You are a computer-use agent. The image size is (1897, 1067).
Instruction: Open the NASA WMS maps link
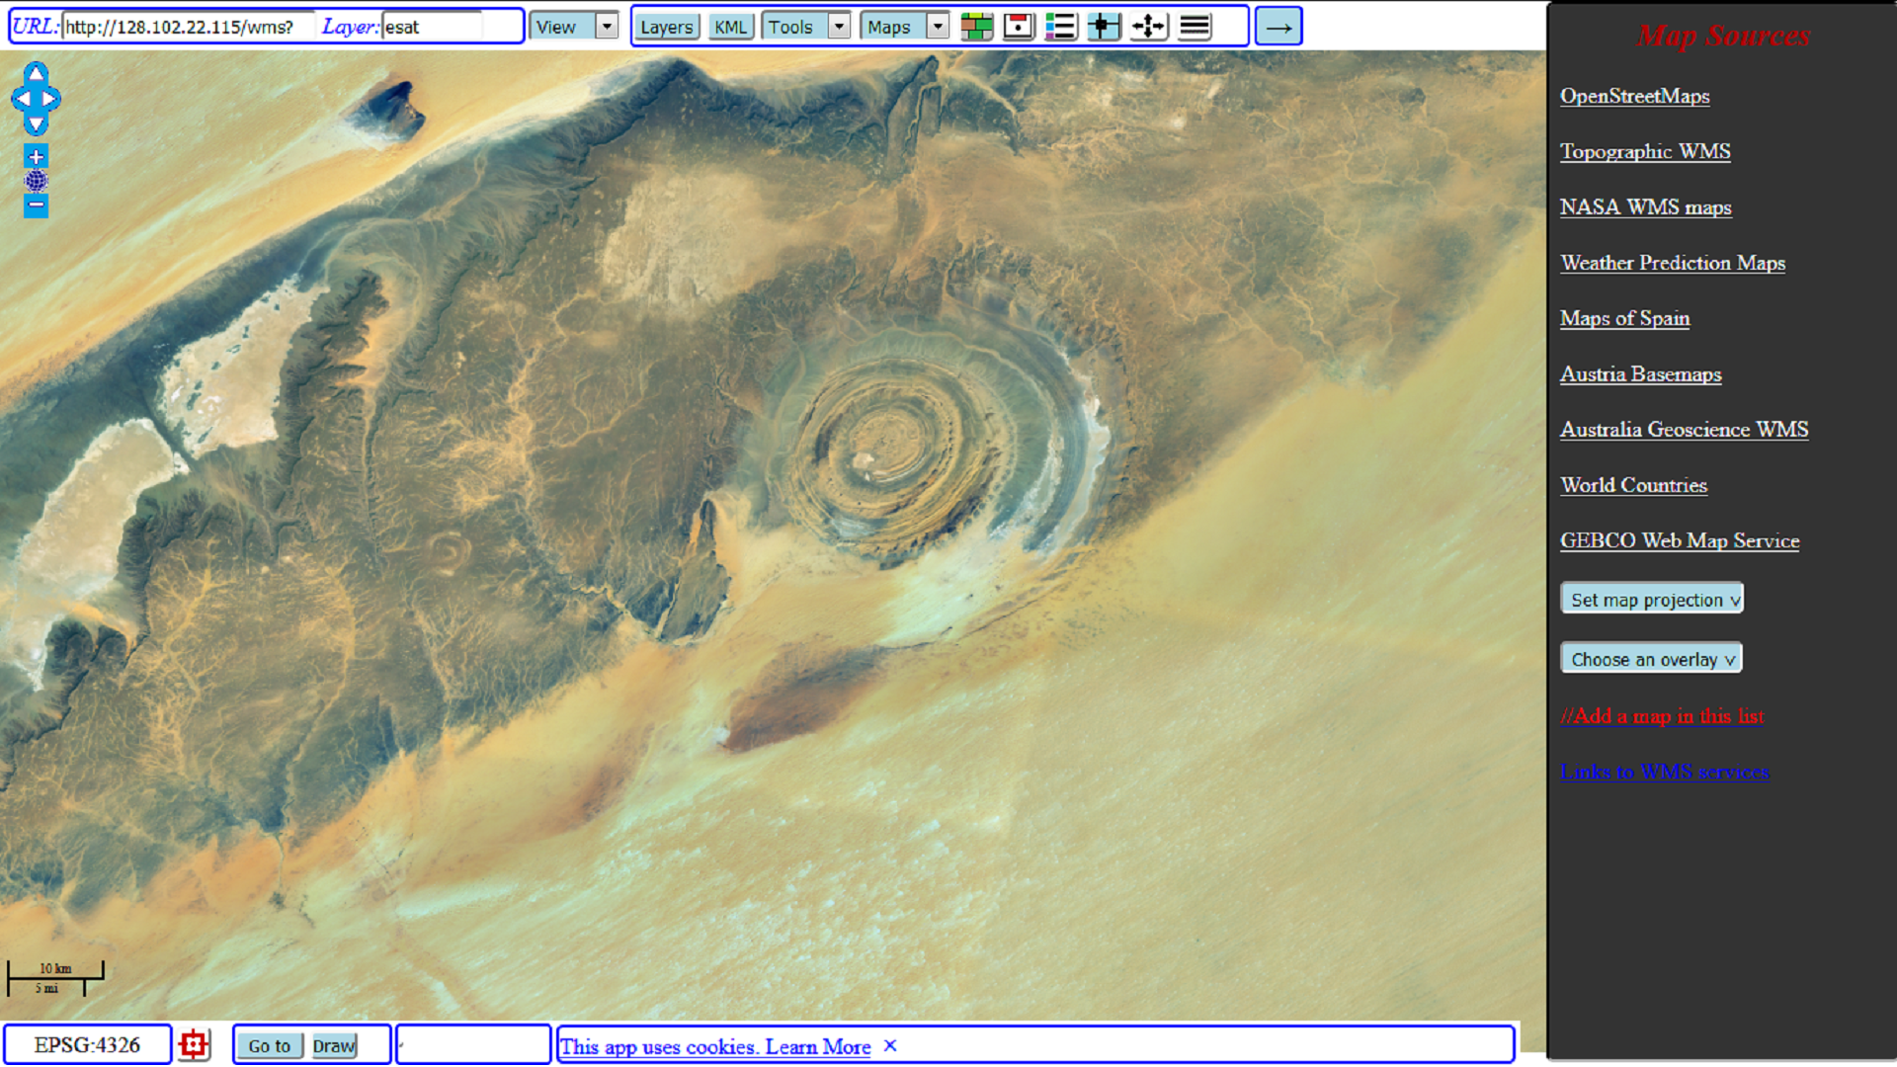click(x=1645, y=206)
